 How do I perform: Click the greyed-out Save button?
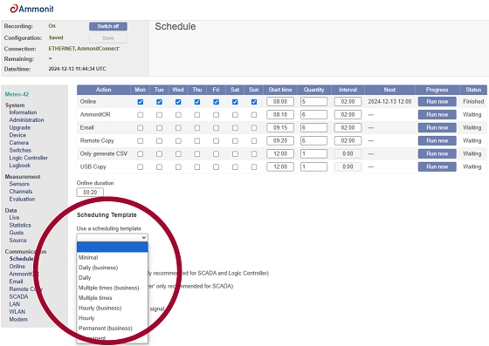tap(108, 38)
